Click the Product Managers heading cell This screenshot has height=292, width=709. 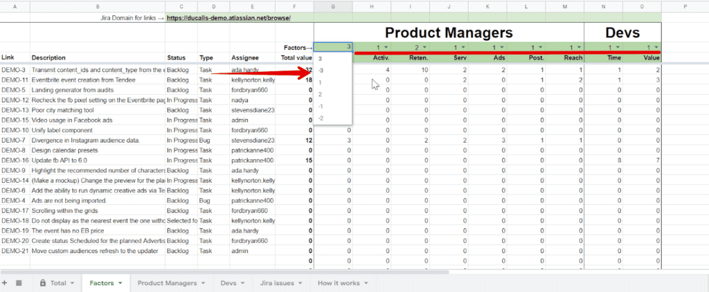pos(449,33)
